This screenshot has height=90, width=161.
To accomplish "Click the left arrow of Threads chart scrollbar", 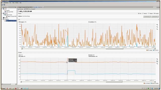I will click(21, 82).
